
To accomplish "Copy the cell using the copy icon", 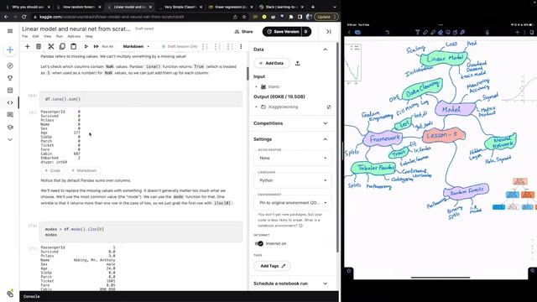I will click(62, 46).
